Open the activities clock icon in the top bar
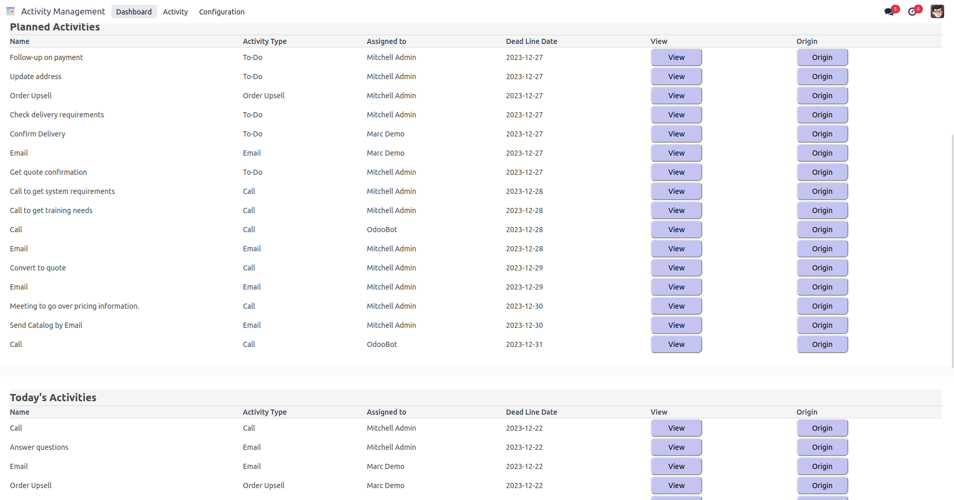This screenshot has width=954, height=500. pos(913,12)
